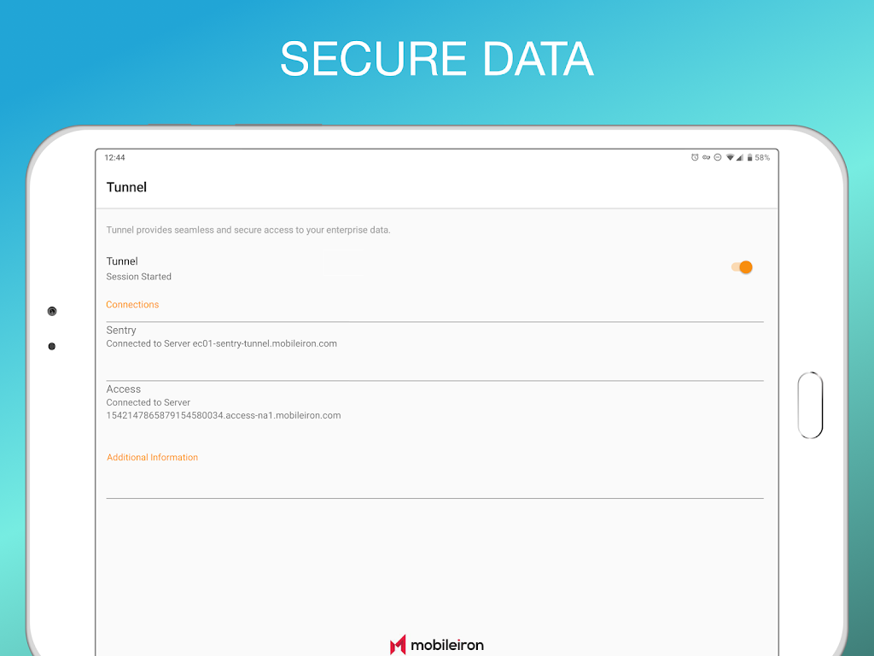
Task: Select the Access connection entry
Action: (434, 410)
